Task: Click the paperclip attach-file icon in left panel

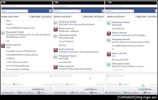Action: pyautogui.click(x=3, y=84)
